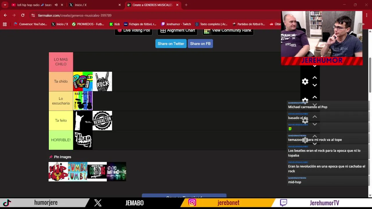The width and height of the screenshot is (372, 209).
Task: Open Partidos de fútbol bookmark
Action: click(x=249, y=24)
